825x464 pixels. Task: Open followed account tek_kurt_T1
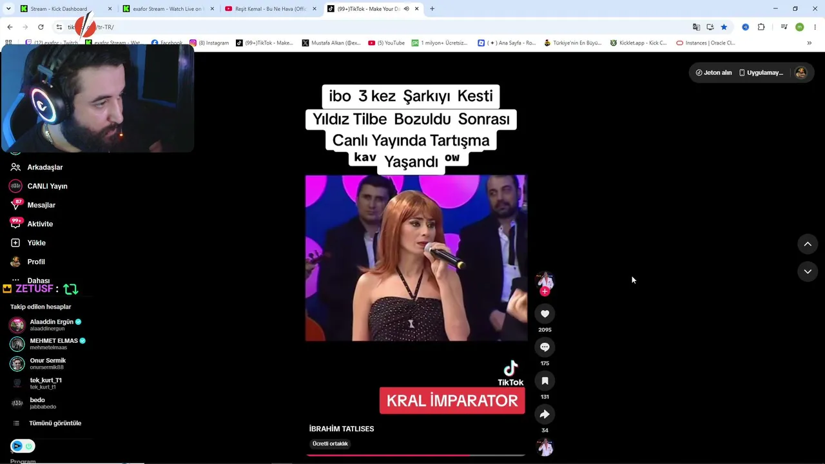pos(37,383)
